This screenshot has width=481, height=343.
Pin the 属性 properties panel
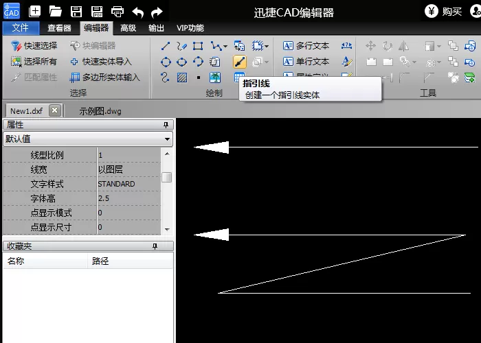[x=166, y=125]
